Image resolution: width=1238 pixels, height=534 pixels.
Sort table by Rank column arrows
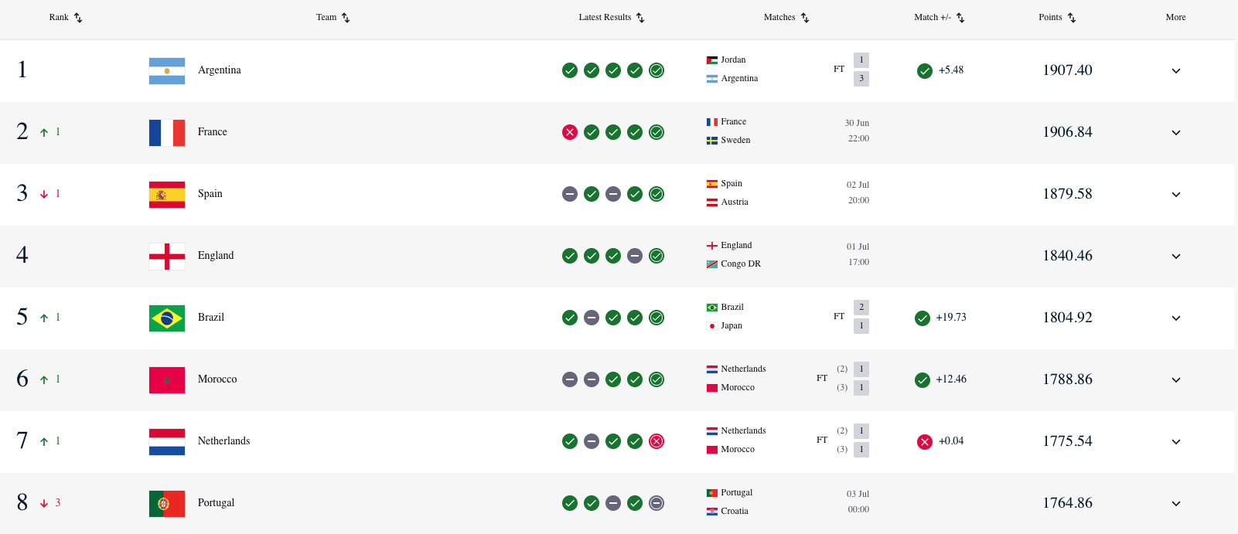point(78,18)
